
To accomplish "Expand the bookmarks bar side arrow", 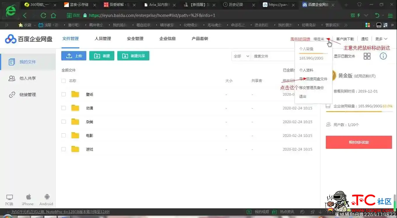I will tap(7, 25).
